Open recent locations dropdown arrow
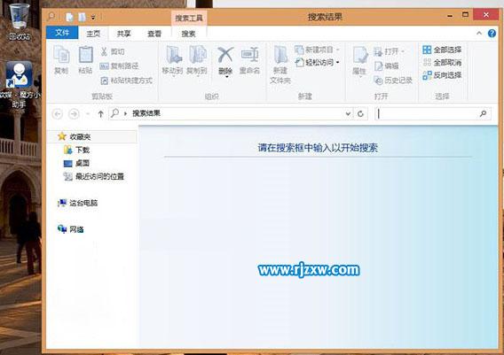 tap(88, 114)
